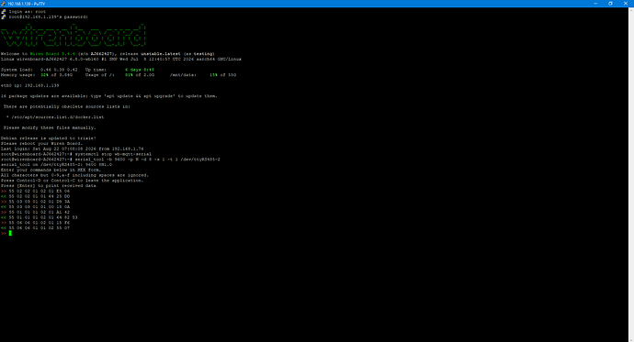Click sent line '55 01 01 01 02 01'

(35, 212)
